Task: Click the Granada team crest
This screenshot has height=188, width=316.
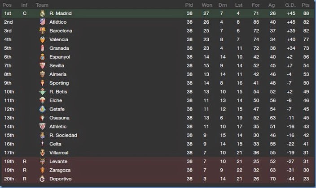Action: pos(43,48)
